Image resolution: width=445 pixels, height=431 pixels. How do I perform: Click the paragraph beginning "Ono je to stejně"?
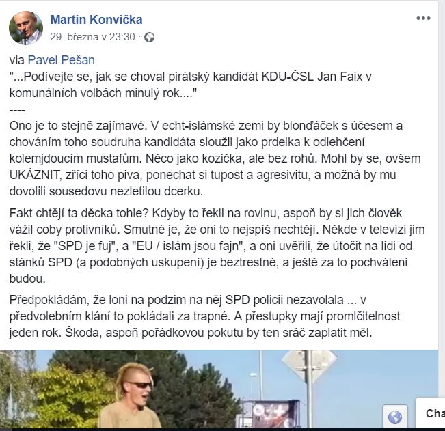pyautogui.click(x=215, y=158)
